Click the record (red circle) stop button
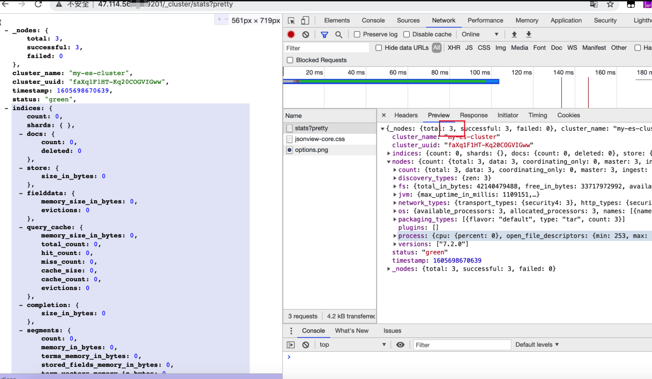Image resolution: width=652 pixels, height=379 pixels. point(291,34)
